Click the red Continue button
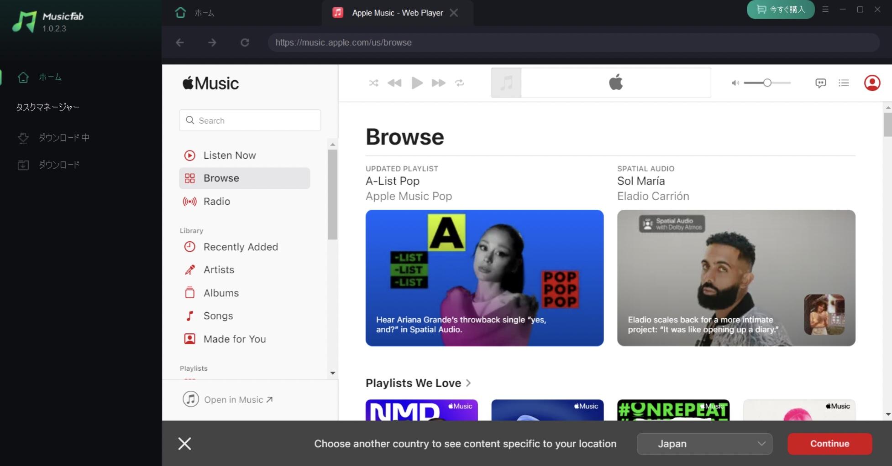 click(x=829, y=444)
